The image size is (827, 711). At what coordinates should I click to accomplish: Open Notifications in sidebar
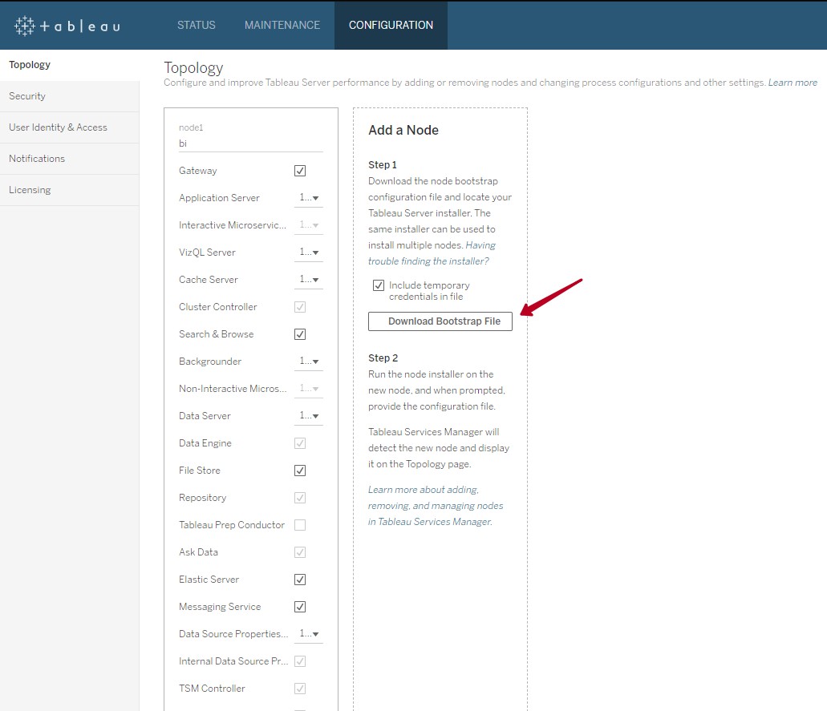tap(37, 159)
